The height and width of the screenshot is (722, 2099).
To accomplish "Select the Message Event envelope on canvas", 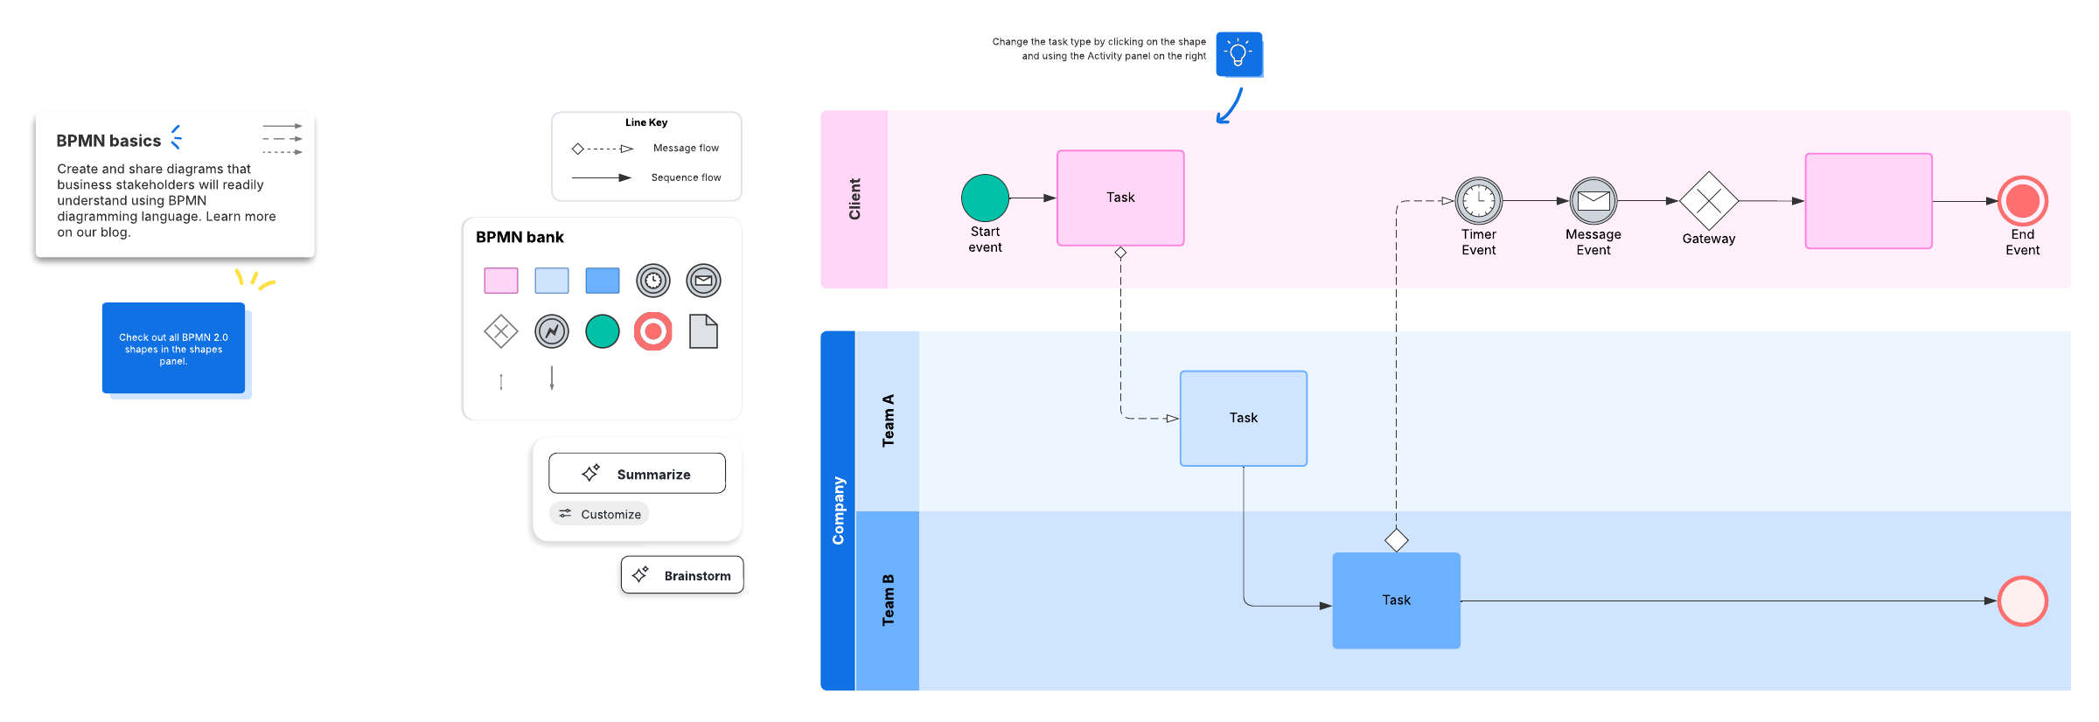I will [1593, 201].
